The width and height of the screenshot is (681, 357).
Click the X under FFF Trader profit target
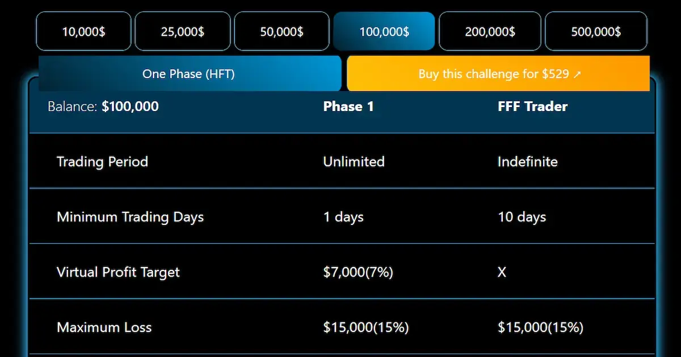click(502, 271)
